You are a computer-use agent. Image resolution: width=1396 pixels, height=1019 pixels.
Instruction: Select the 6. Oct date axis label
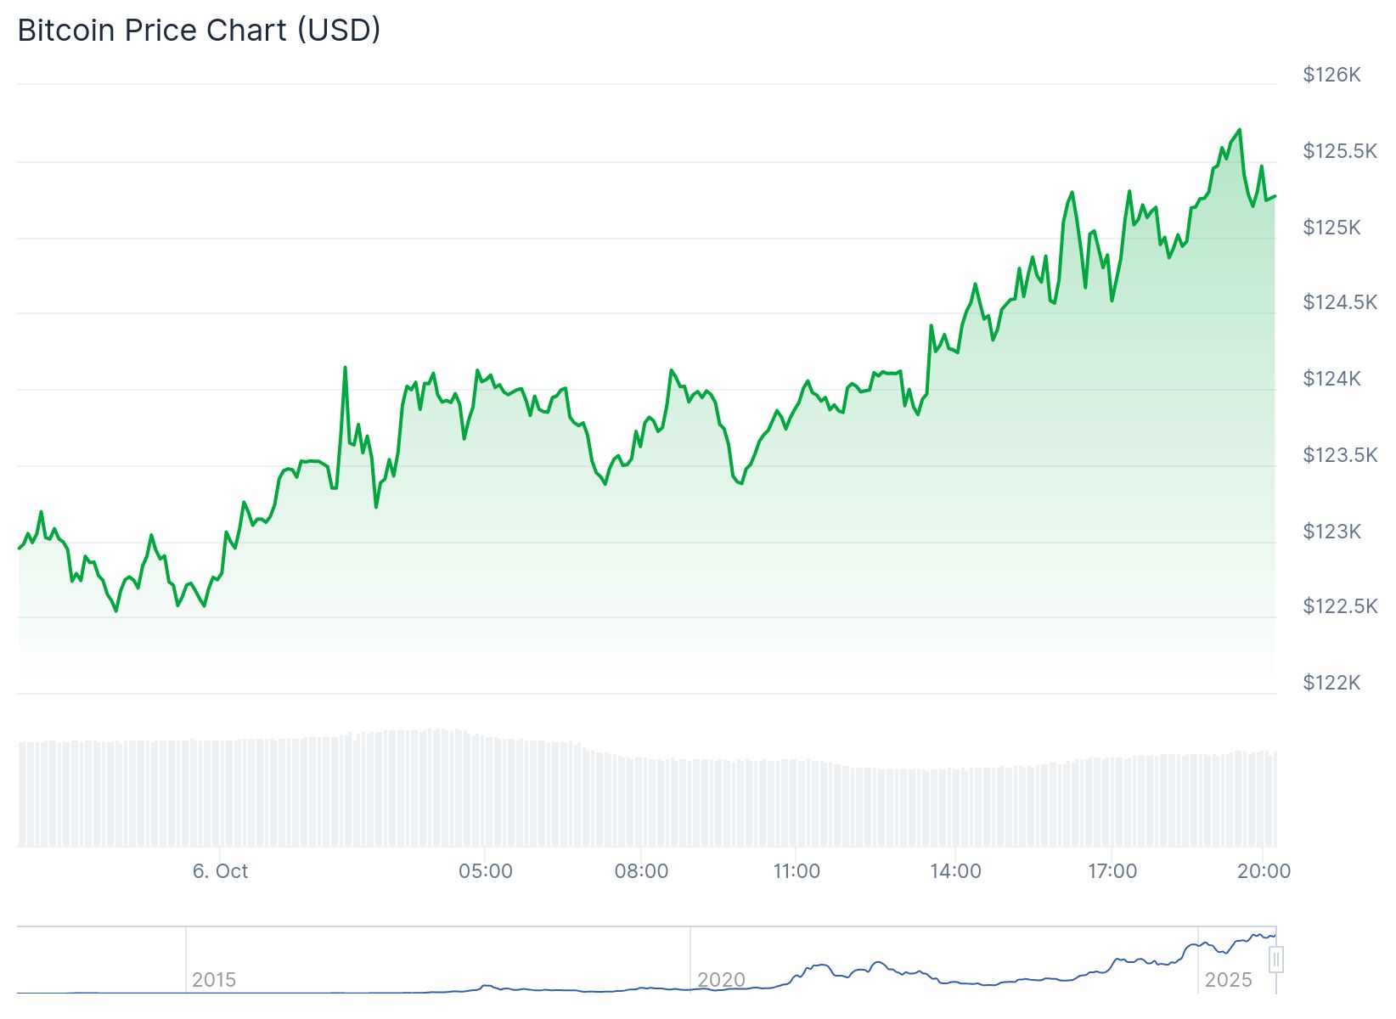pos(220,871)
